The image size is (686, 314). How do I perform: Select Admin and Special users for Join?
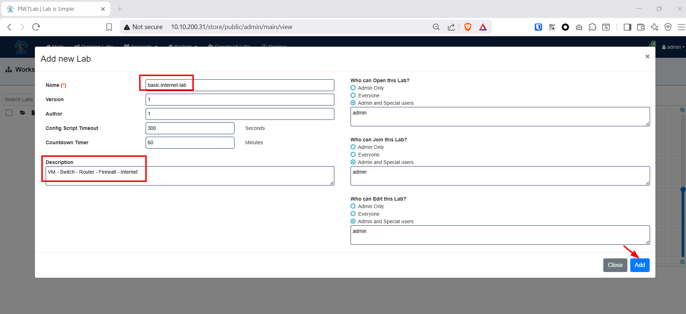[353, 162]
